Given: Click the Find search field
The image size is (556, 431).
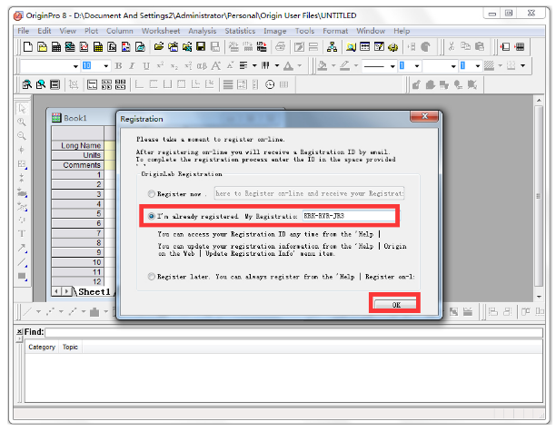Looking at the screenshot, I should click(x=291, y=332).
